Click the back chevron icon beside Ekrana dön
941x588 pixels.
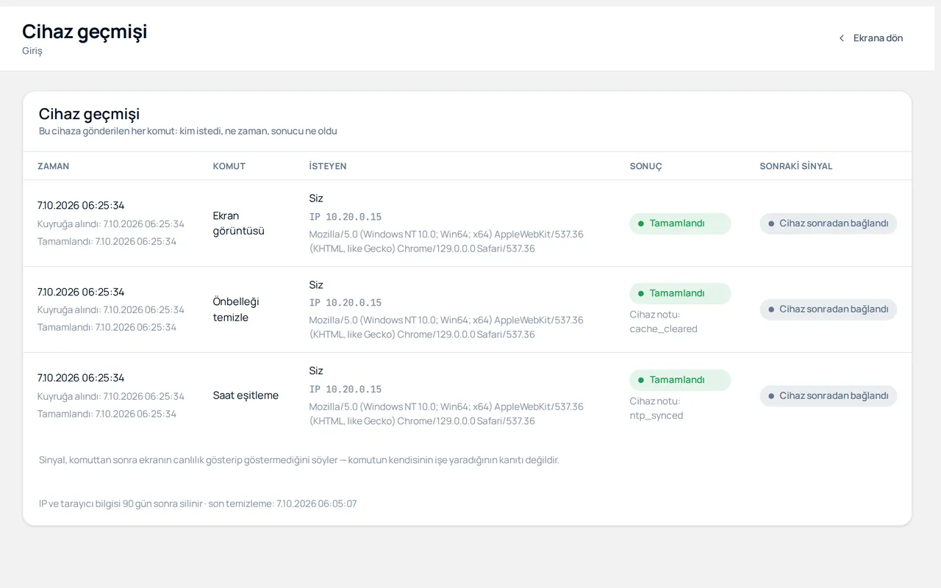(842, 38)
